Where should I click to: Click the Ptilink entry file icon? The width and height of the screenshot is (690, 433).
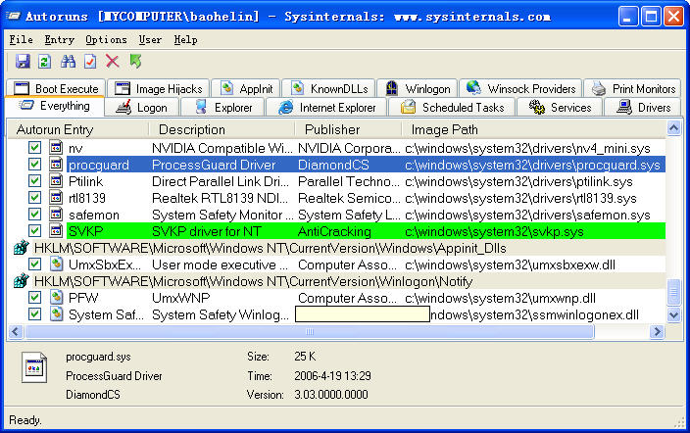click(x=56, y=181)
